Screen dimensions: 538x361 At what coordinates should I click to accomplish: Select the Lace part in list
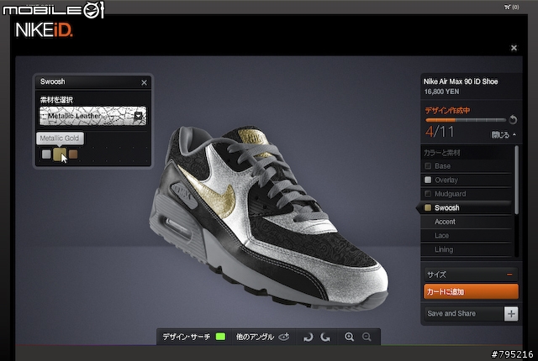(467, 236)
